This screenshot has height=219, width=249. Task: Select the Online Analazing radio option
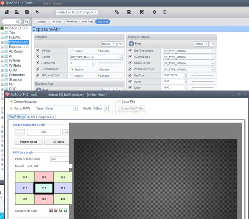tap(11, 101)
